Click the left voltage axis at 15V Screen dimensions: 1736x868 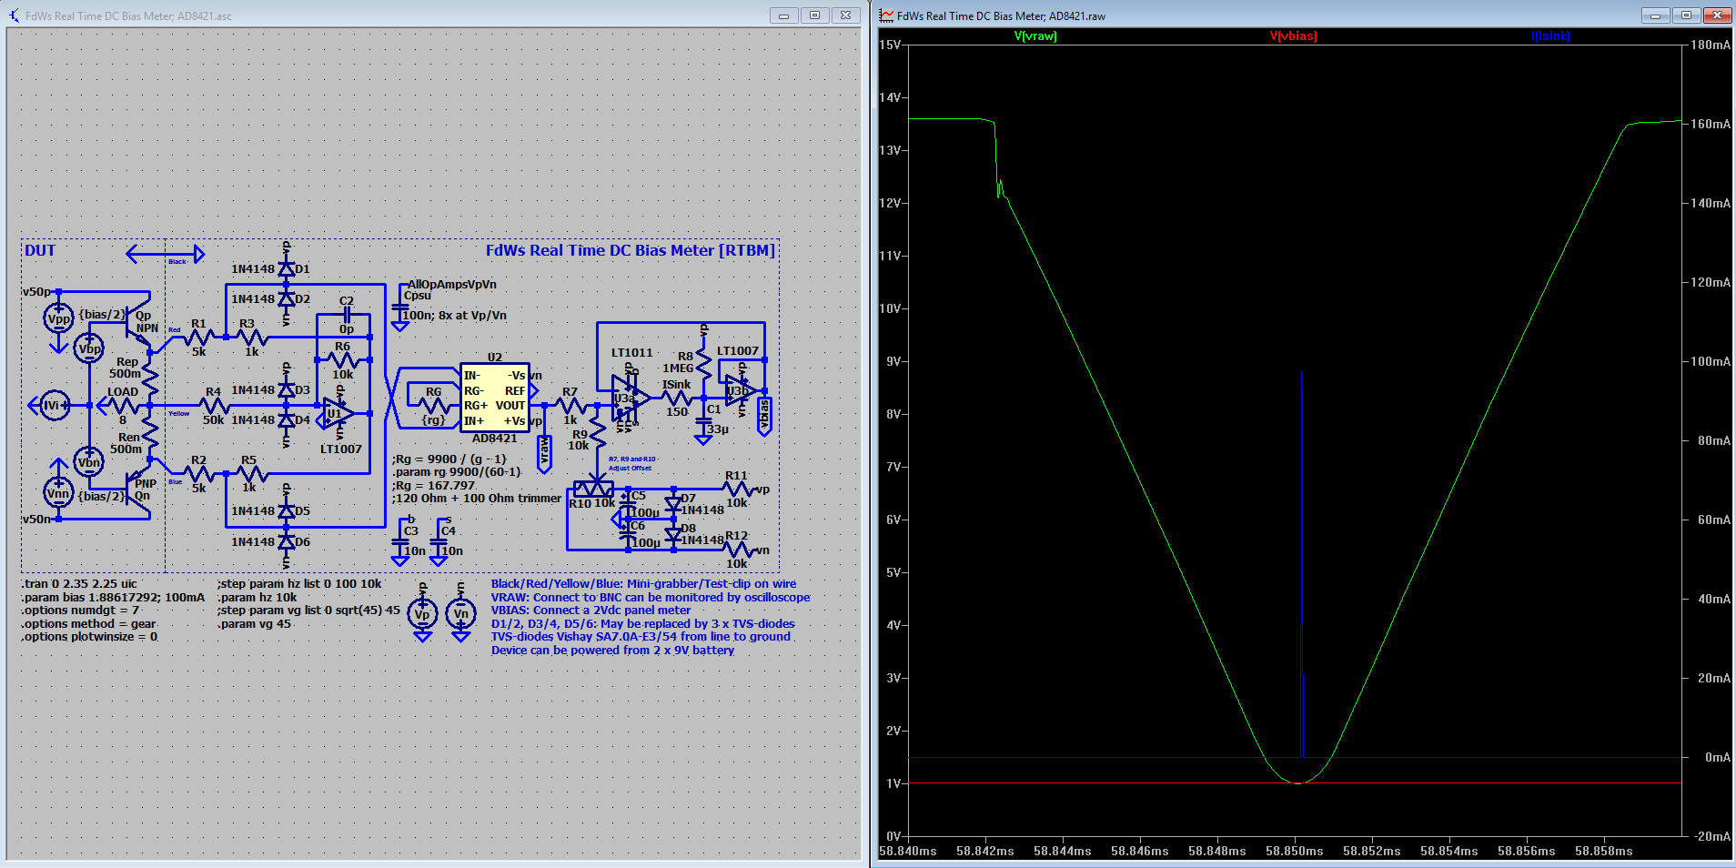890,45
